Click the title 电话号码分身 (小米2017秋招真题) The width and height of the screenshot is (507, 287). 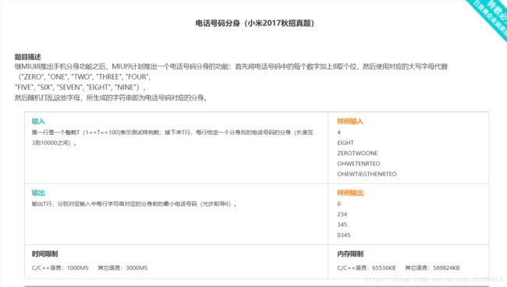click(254, 23)
